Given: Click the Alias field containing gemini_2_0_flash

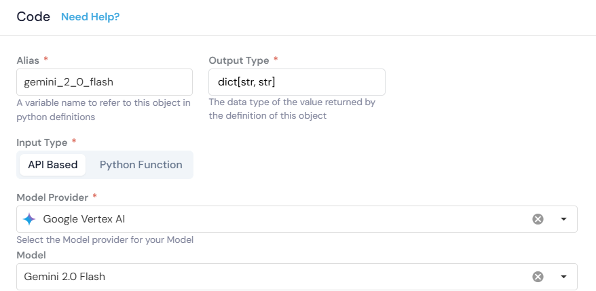Looking at the screenshot, I should click(105, 82).
